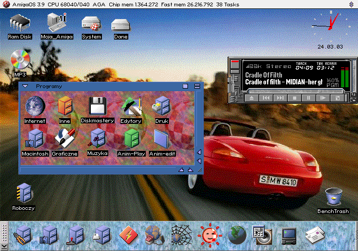The width and height of the screenshot is (358, 251).
Task: Open the playlist button in the player
Action: pos(337,98)
